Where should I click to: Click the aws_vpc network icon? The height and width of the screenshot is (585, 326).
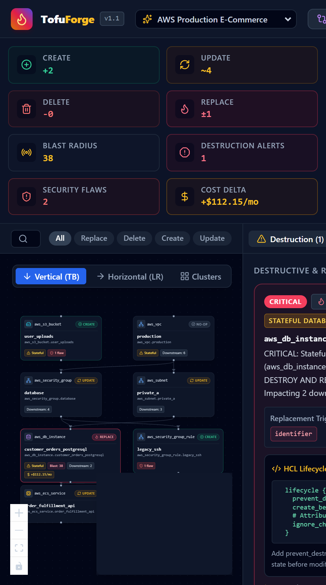click(141, 324)
